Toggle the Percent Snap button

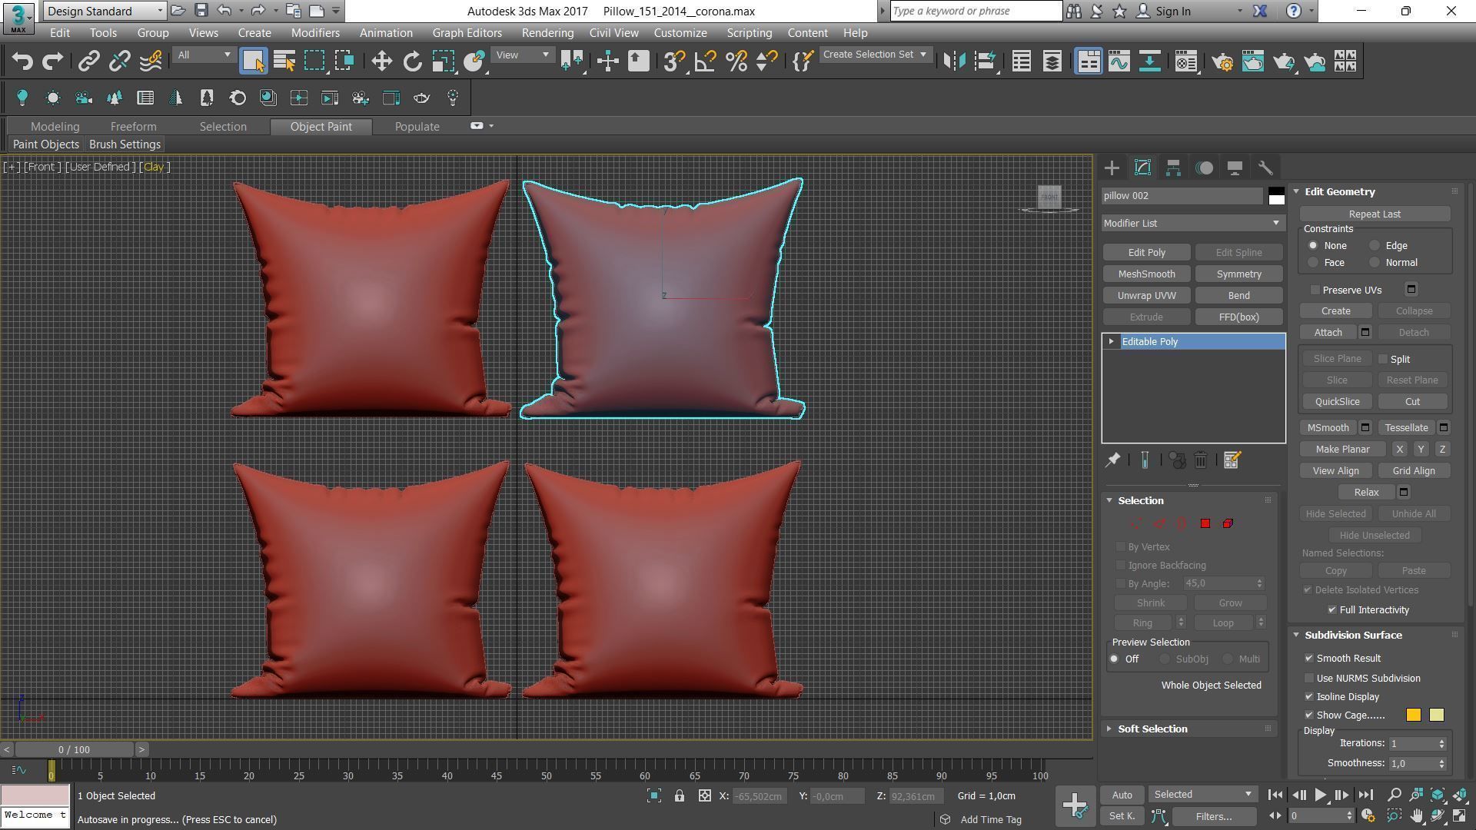pos(736,61)
